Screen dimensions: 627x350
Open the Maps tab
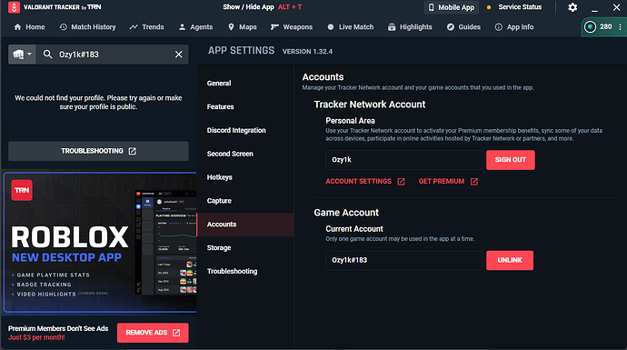pyautogui.click(x=243, y=26)
